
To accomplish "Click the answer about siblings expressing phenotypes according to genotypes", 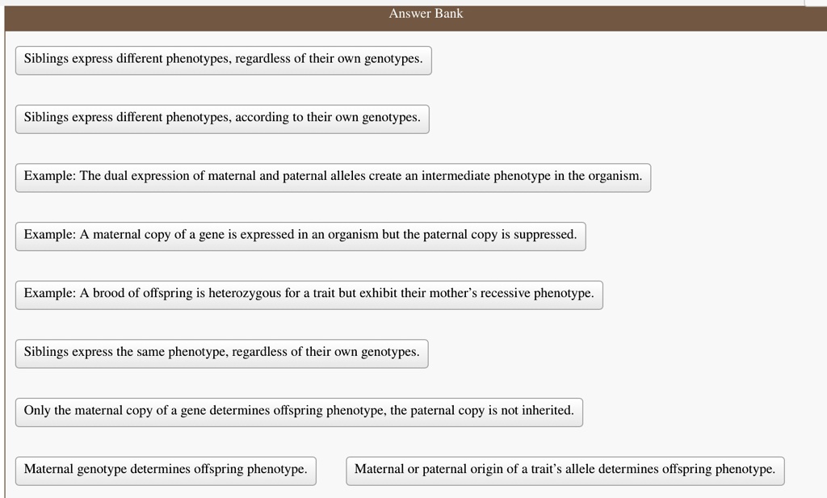I will [x=222, y=118].
